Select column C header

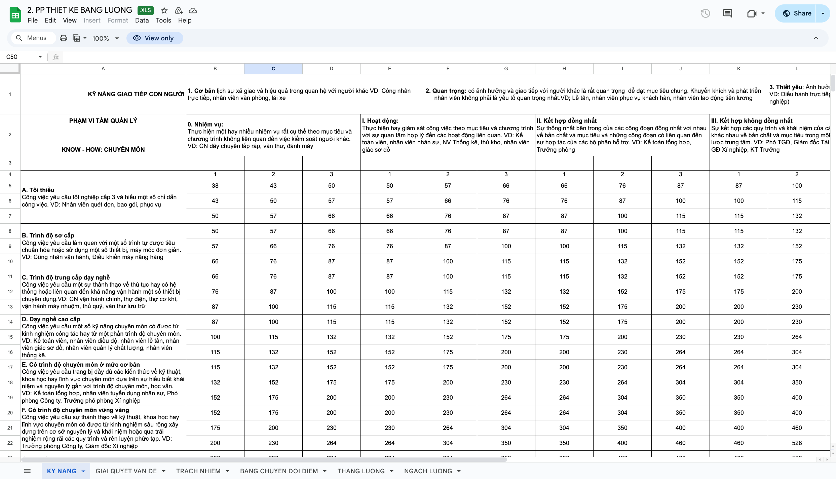point(273,69)
